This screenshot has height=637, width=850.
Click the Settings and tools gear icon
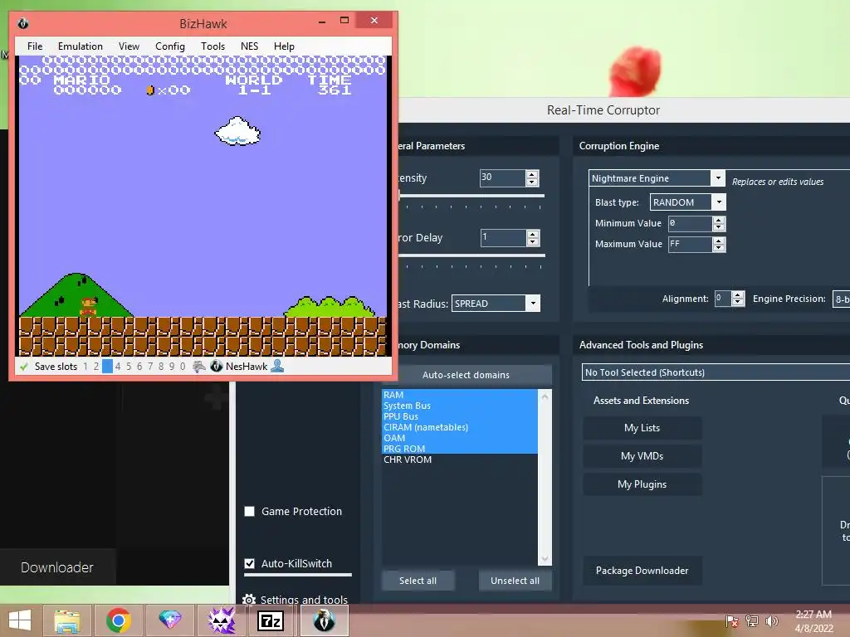pyautogui.click(x=249, y=600)
